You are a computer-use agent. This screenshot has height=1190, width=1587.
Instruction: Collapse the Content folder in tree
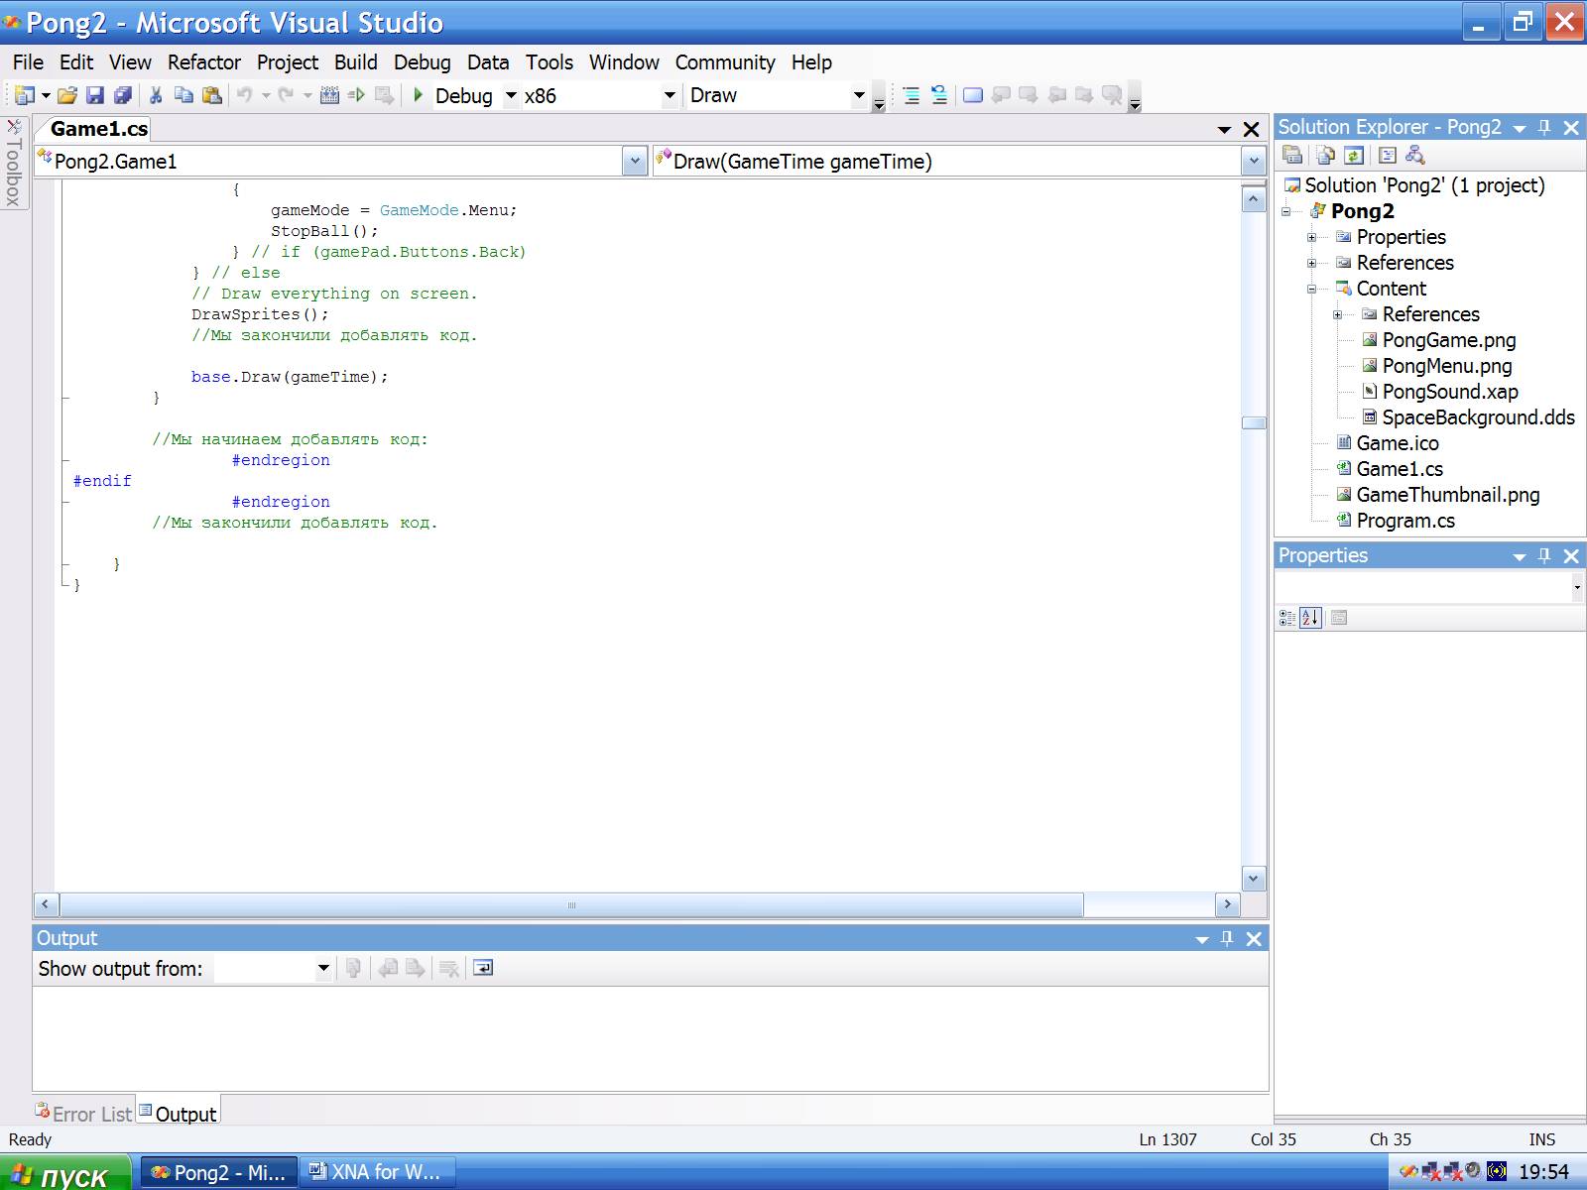click(x=1311, y=289)
